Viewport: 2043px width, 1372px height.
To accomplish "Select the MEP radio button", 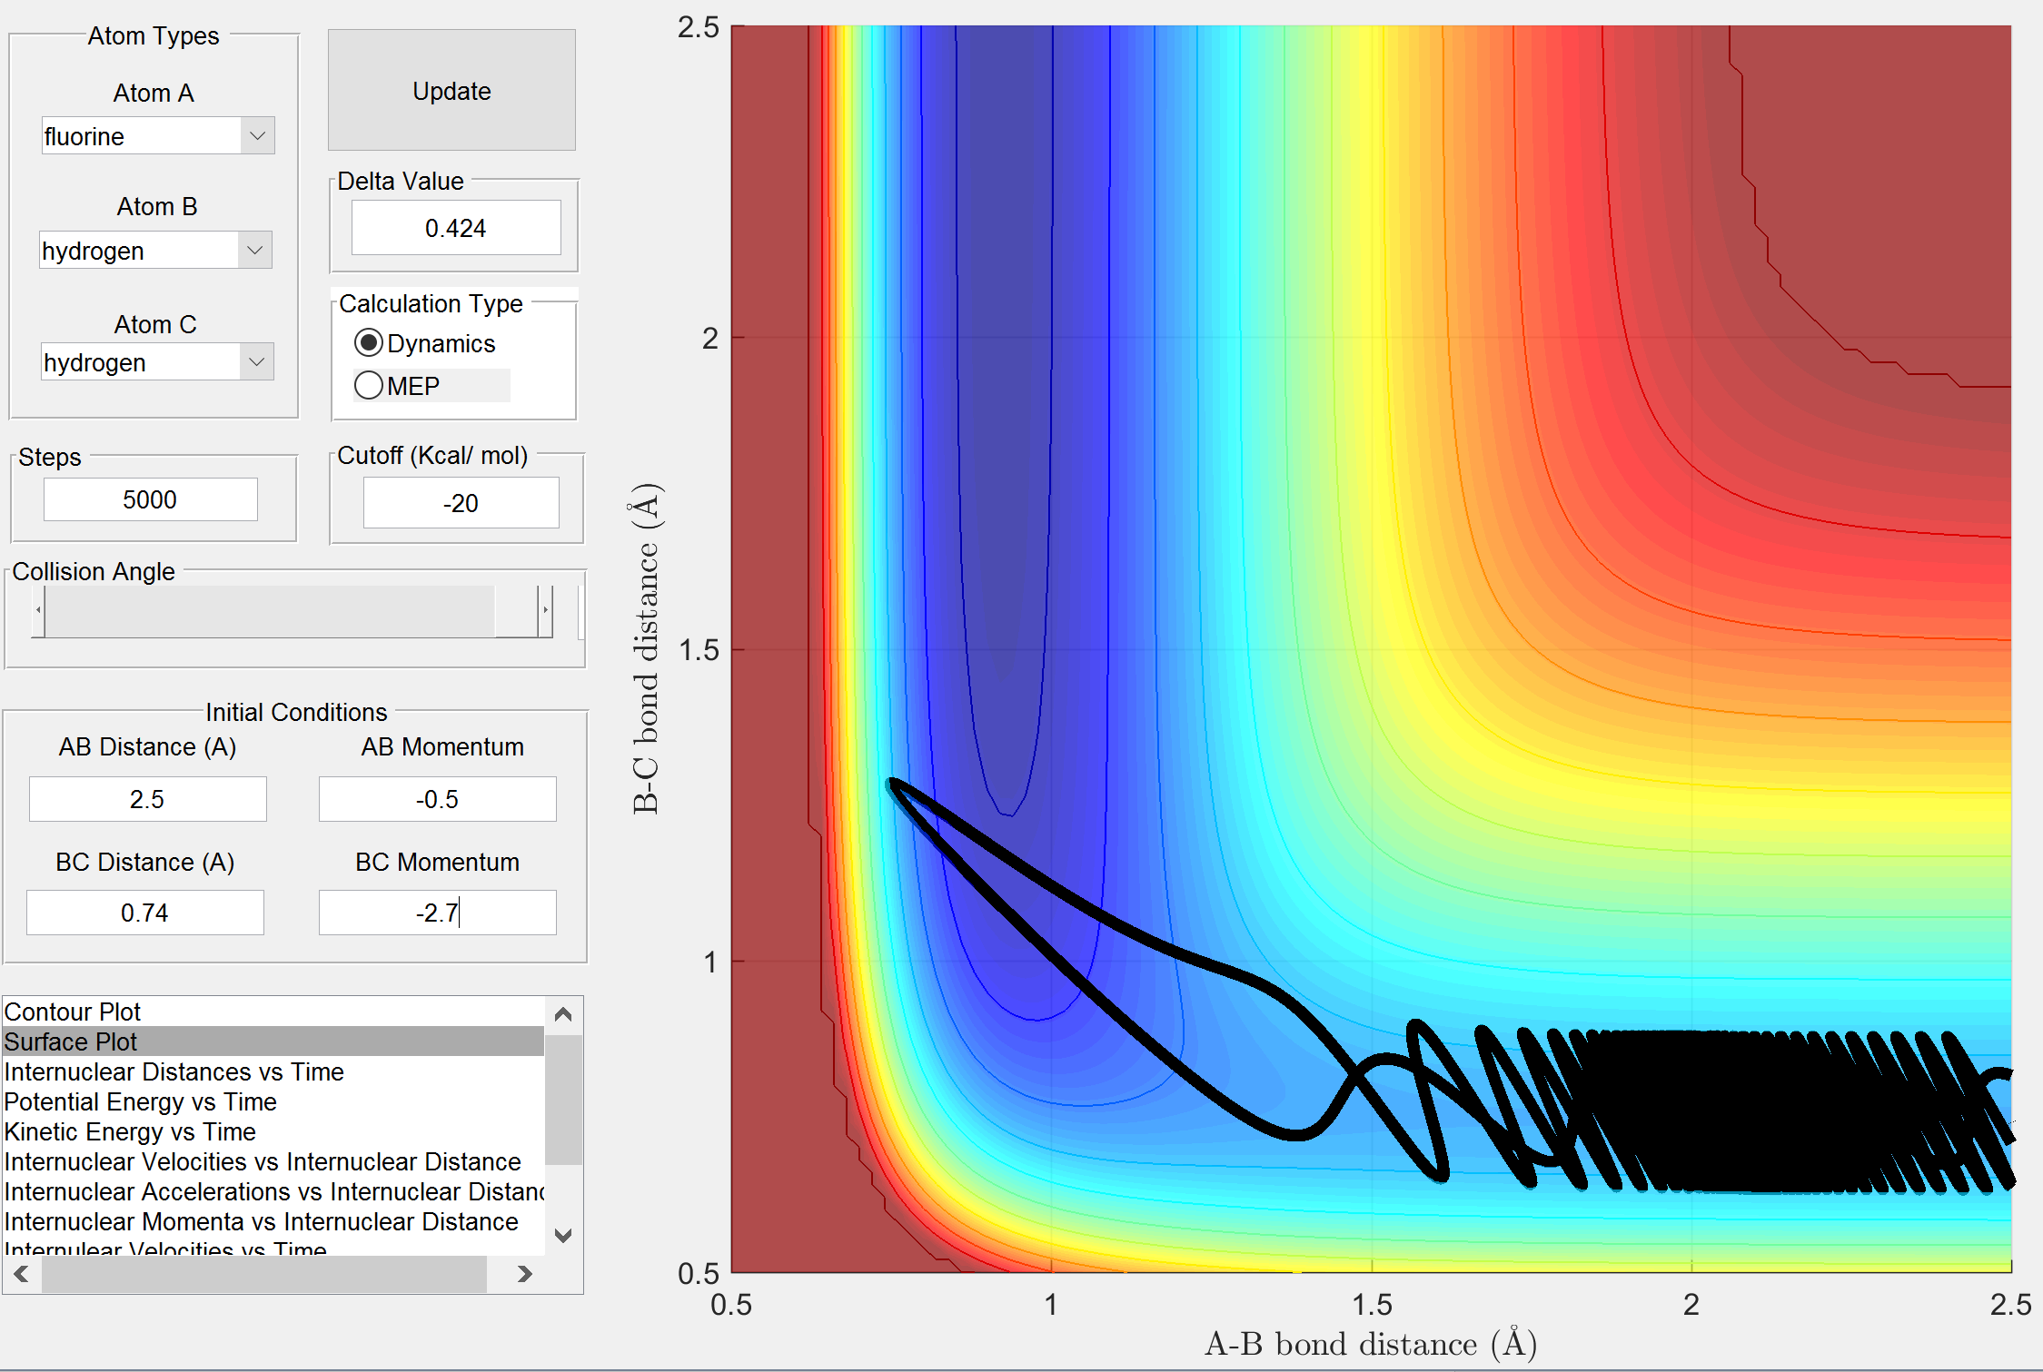I will pyautogui.click(x=369, y=386).
